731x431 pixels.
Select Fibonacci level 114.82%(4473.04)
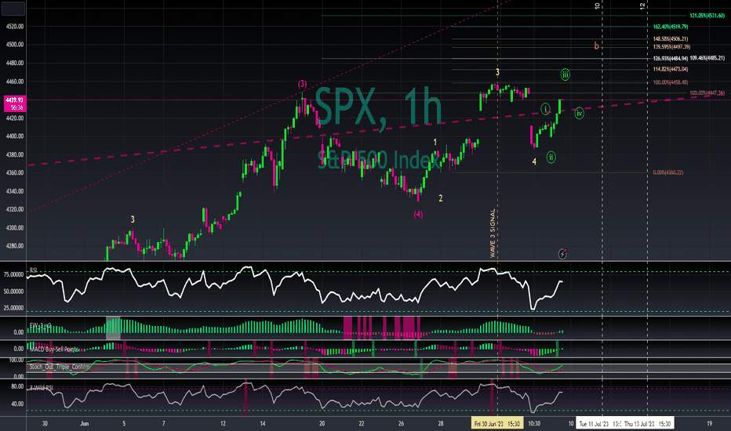coord(671,70)
